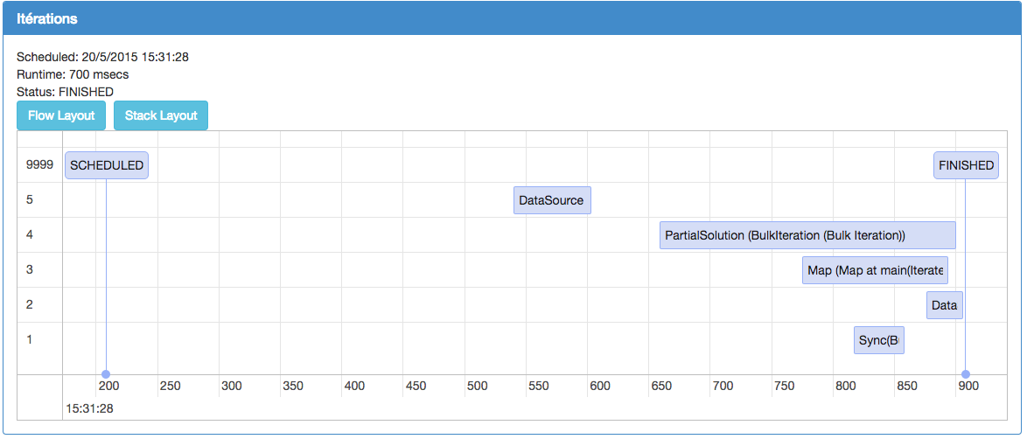
Task: Click the Runtime: 700 msecs text
Action: 73,74
